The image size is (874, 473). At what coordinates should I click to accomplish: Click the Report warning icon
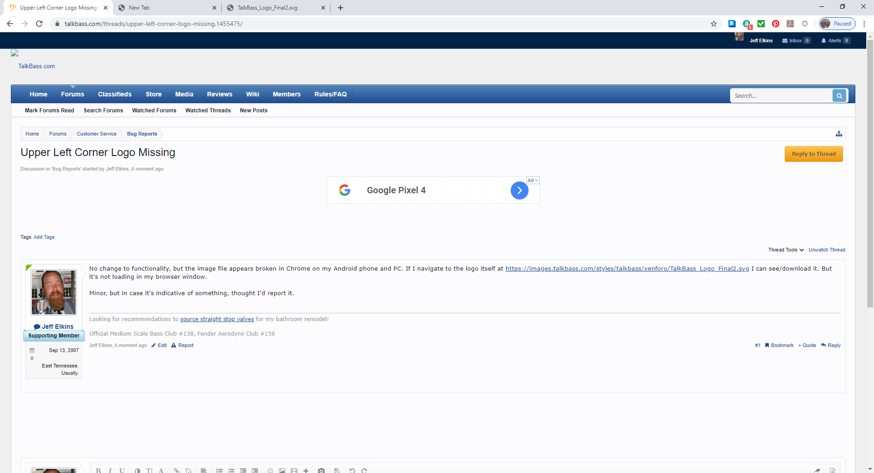click(x=173, y=345)
